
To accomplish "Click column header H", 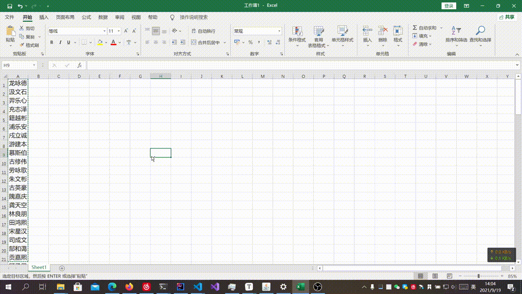I will pos(160,76).
